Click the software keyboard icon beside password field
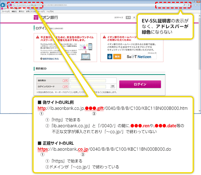201x175 pixels. (x=113, y=86)
